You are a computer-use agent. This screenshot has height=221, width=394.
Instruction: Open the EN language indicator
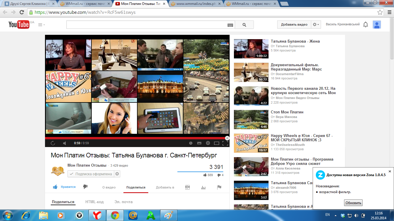(327, 215)
